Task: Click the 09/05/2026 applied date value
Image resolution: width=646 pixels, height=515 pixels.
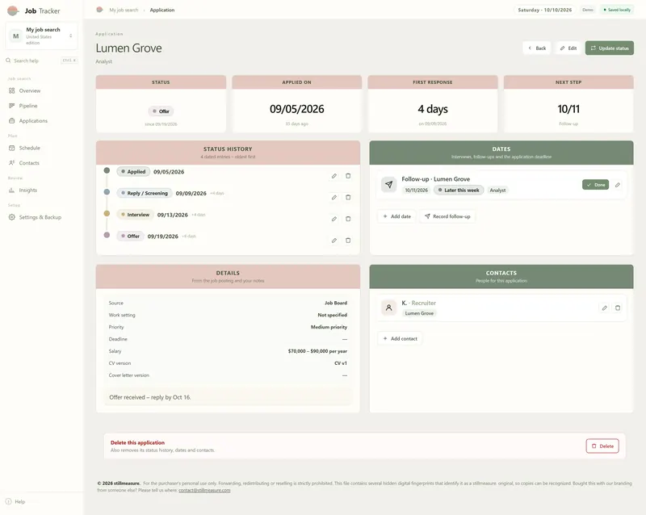Action: tap(297, 109)
